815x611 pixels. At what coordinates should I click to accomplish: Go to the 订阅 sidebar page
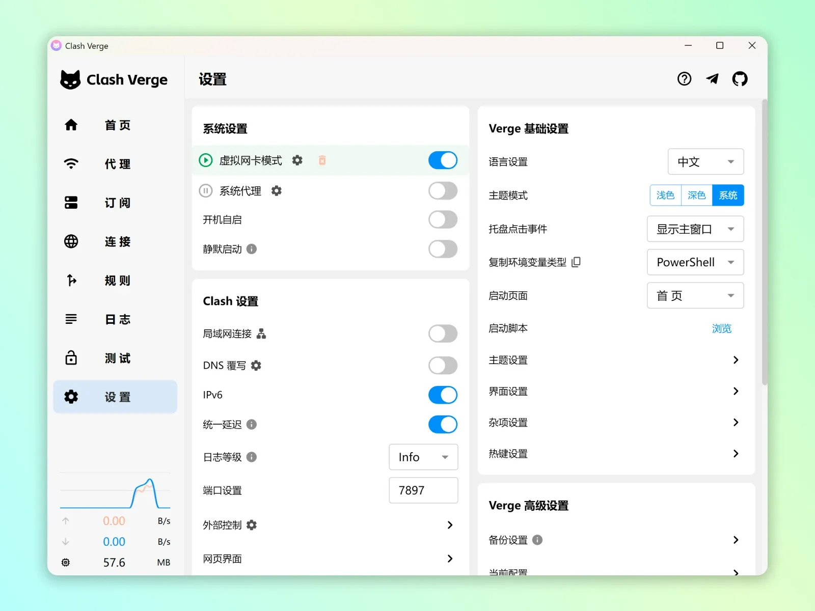click(115, 203)
